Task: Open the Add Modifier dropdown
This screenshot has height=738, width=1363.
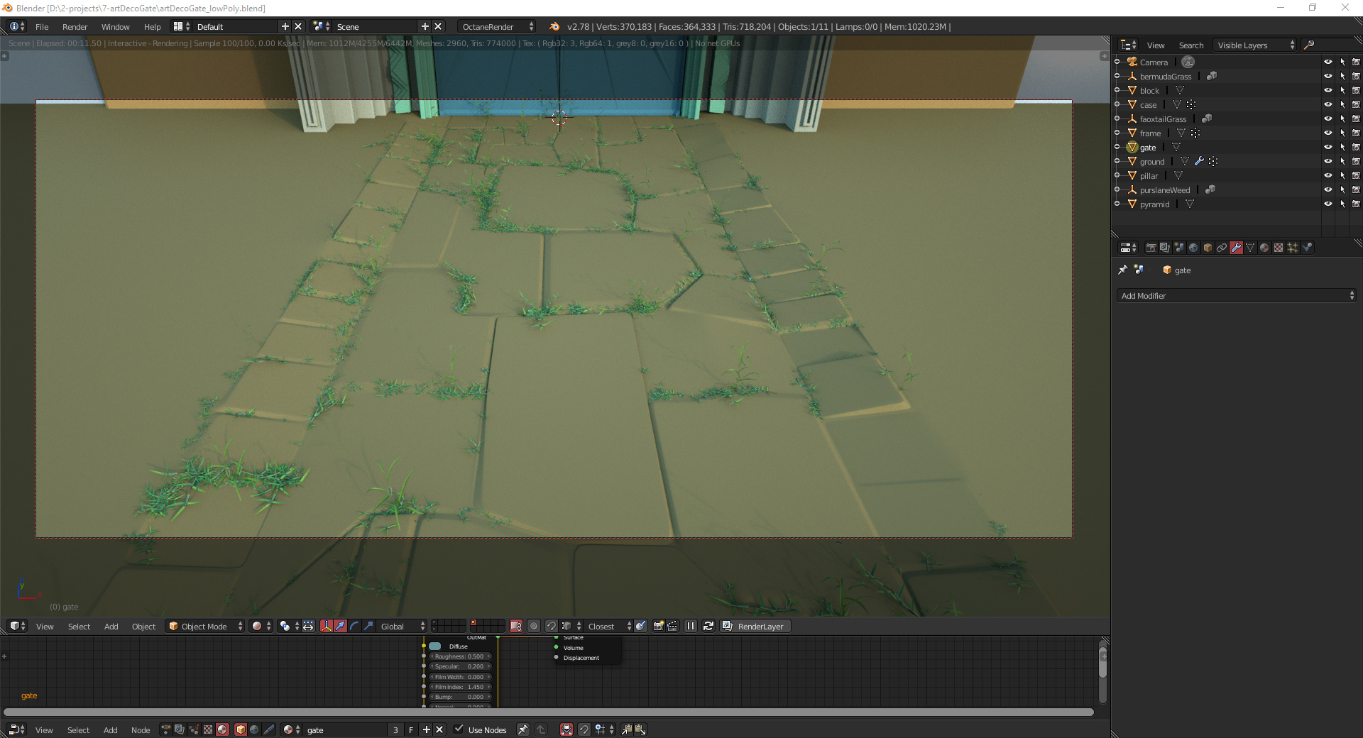Action: [x=1236, y=296]
